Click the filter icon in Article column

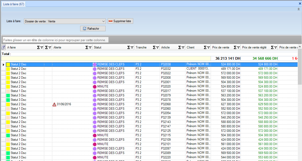(x=183, y=47)
